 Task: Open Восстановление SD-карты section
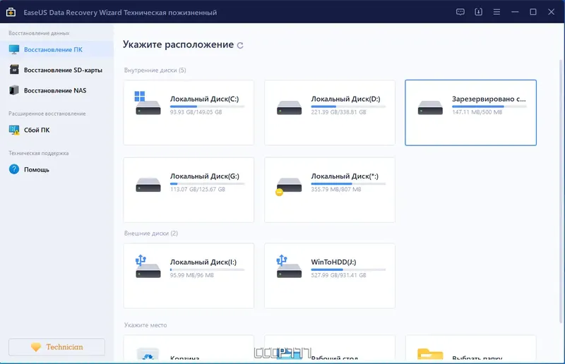(57, 70)
